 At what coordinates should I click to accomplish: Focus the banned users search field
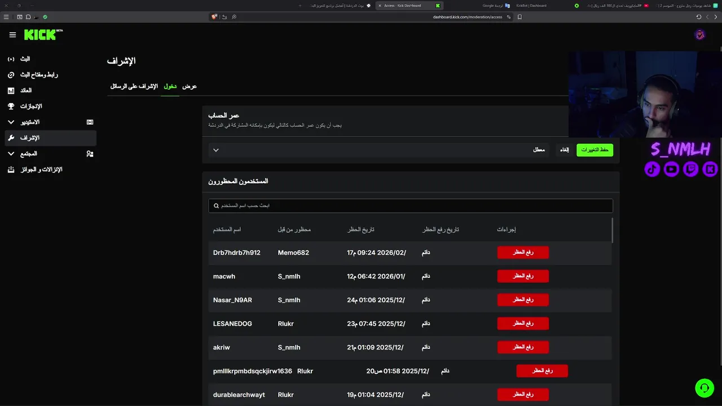(x=410, y=206)
